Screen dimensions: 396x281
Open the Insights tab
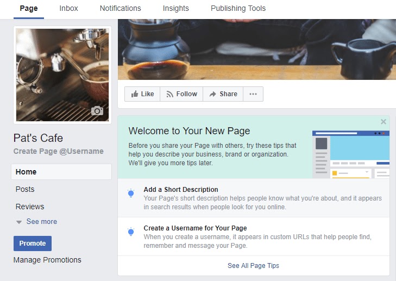pyautogui.click(x=176, y=8)
